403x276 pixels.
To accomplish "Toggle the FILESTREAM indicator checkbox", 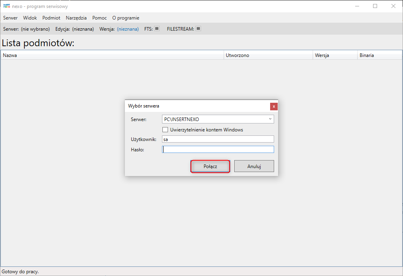I will tap(198, 28).
